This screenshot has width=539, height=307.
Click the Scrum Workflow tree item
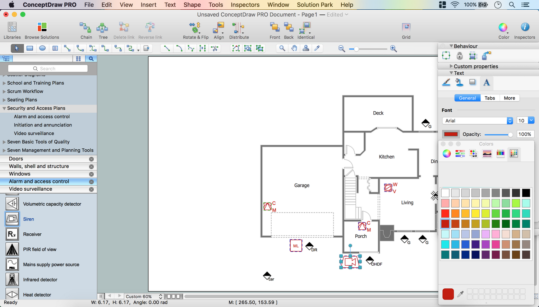point(25,91)
